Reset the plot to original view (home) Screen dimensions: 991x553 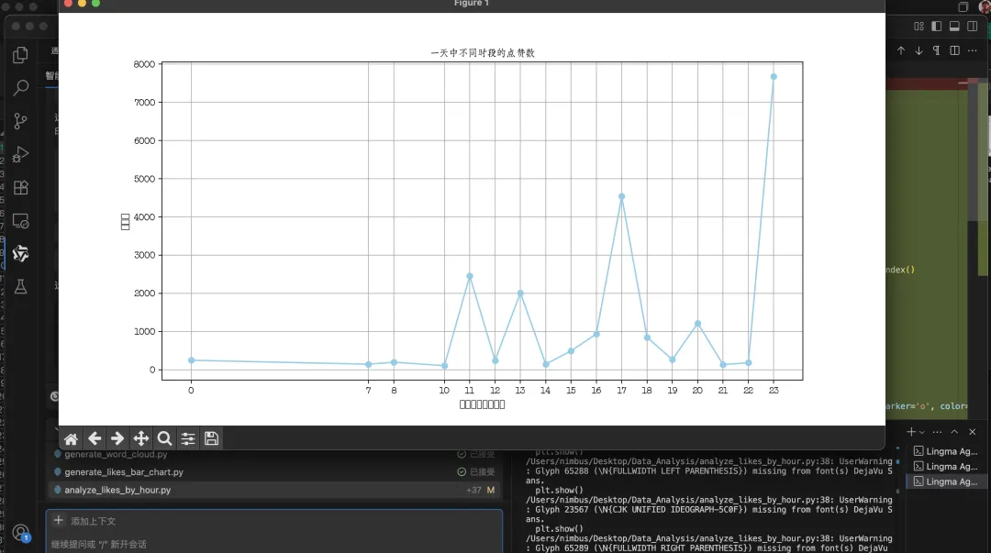pos(71,438)
